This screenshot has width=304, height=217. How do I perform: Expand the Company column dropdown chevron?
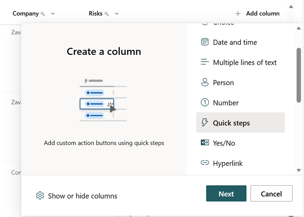click(53, 14)
